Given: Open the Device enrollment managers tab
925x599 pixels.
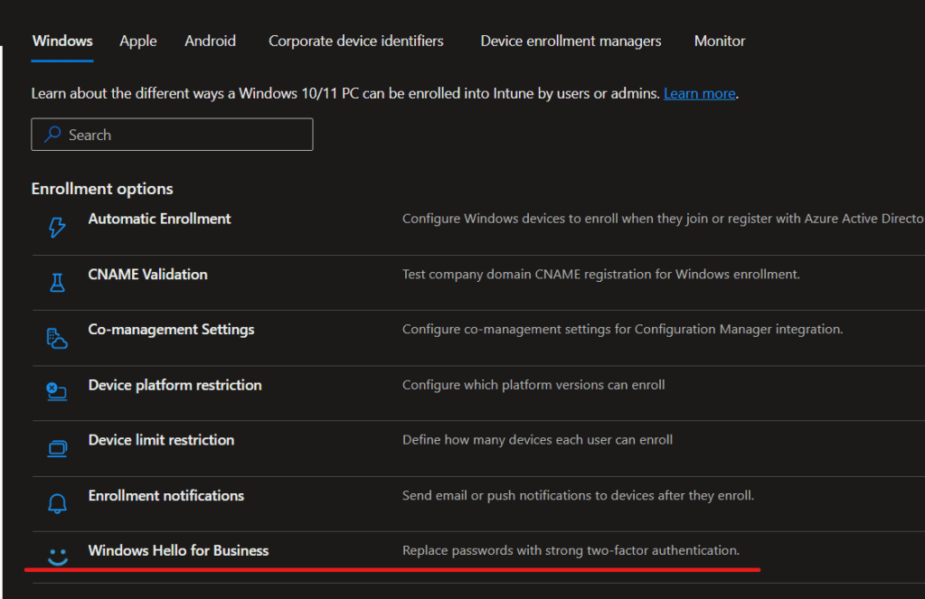Looking at the screenshot, I should (571, 42).
